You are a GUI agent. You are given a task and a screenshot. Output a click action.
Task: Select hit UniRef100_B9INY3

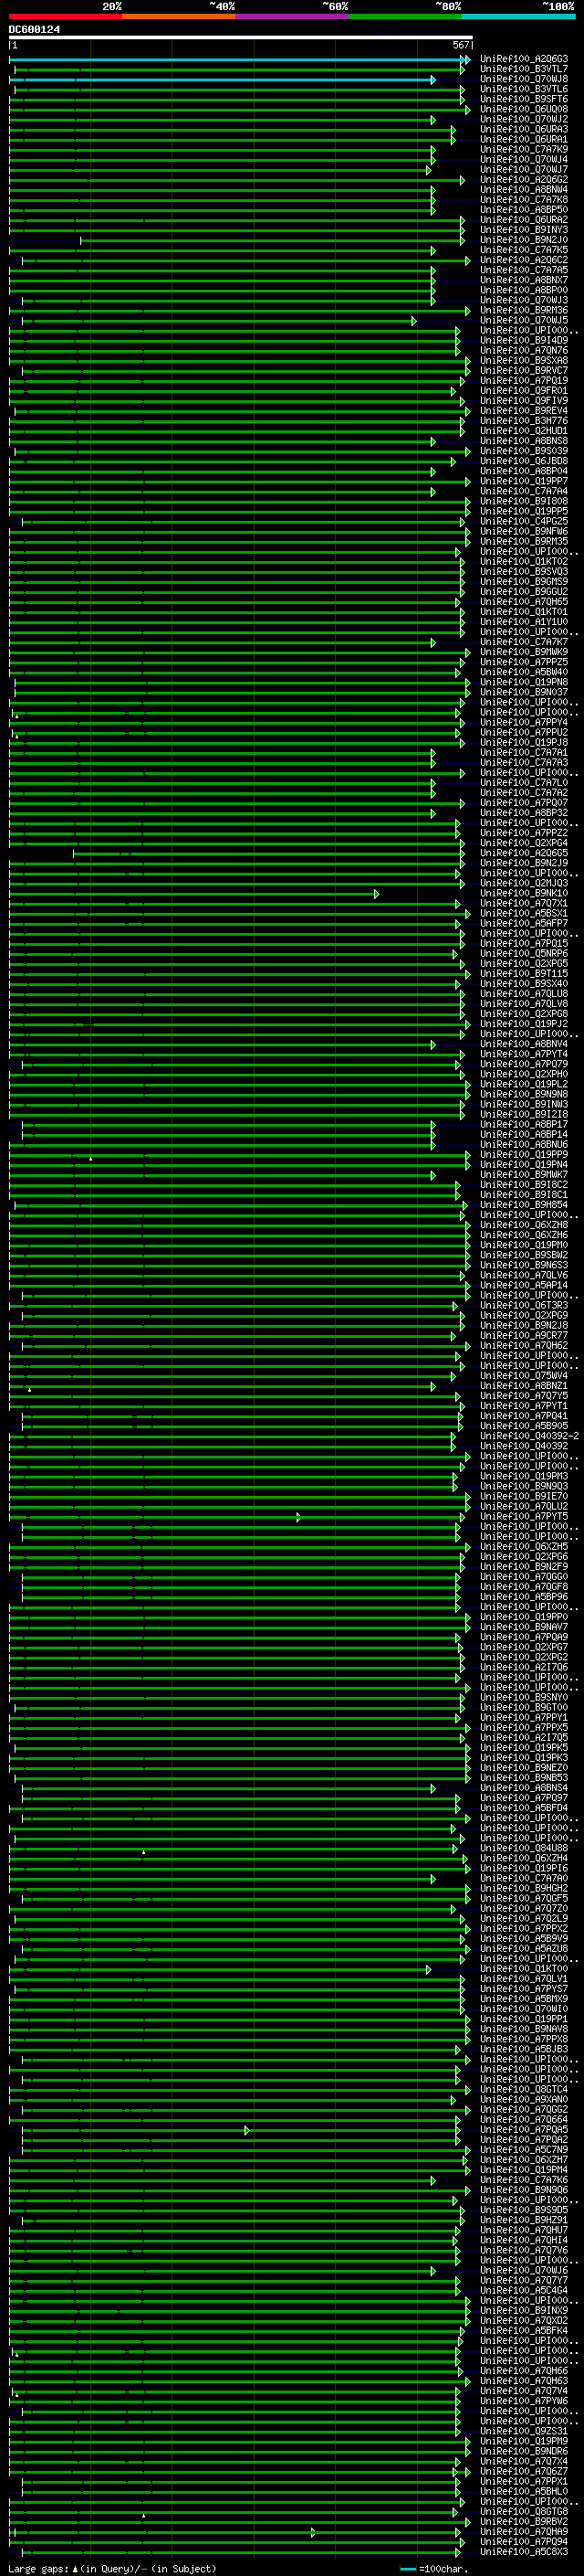pos(524,230)
